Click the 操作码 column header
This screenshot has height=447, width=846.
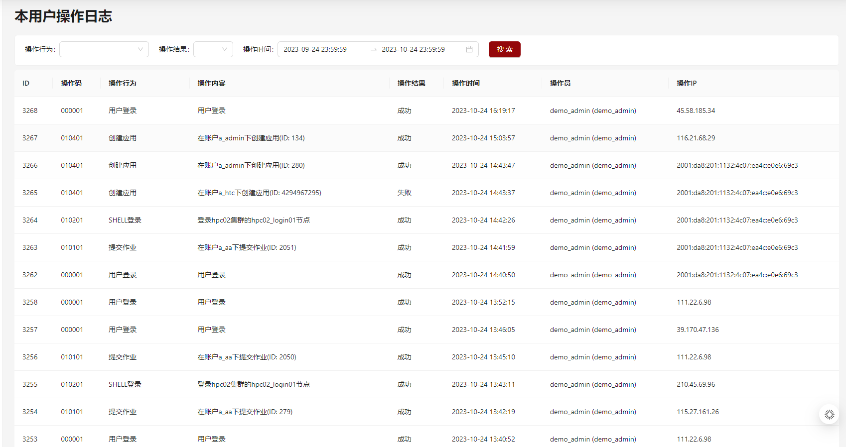[x=71, y=83]
